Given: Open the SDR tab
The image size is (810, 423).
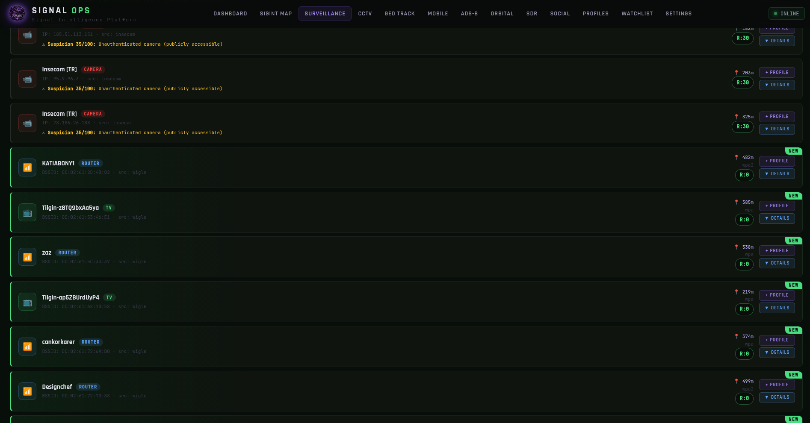Looking at the screenshot, I should click(532, 14).
